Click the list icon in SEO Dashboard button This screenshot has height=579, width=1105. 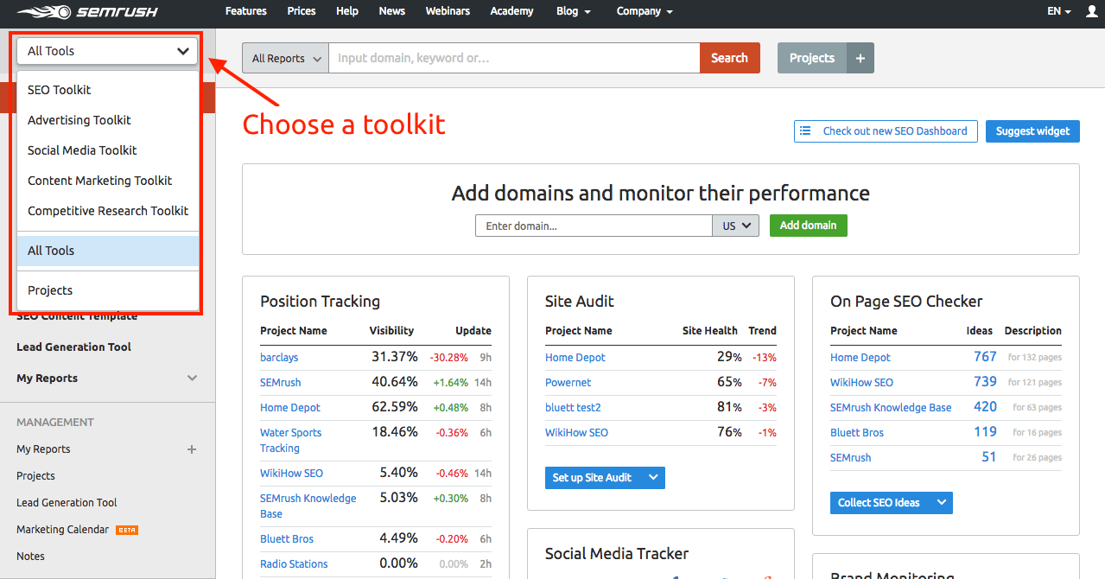(x=805, y=131)
